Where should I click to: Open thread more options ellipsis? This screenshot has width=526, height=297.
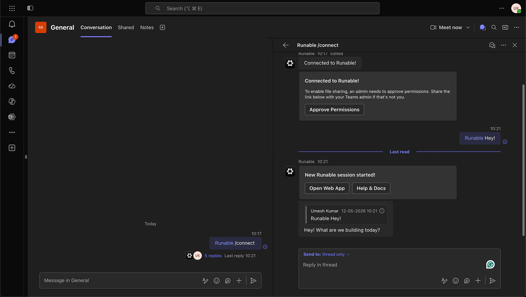coord(503,45)
